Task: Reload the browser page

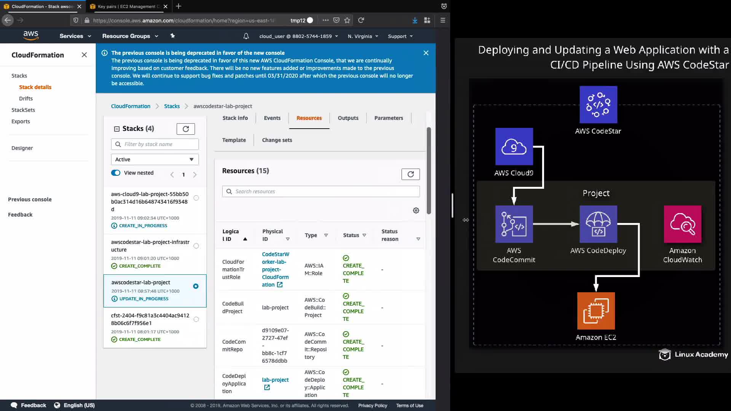Action: (361, 20)
